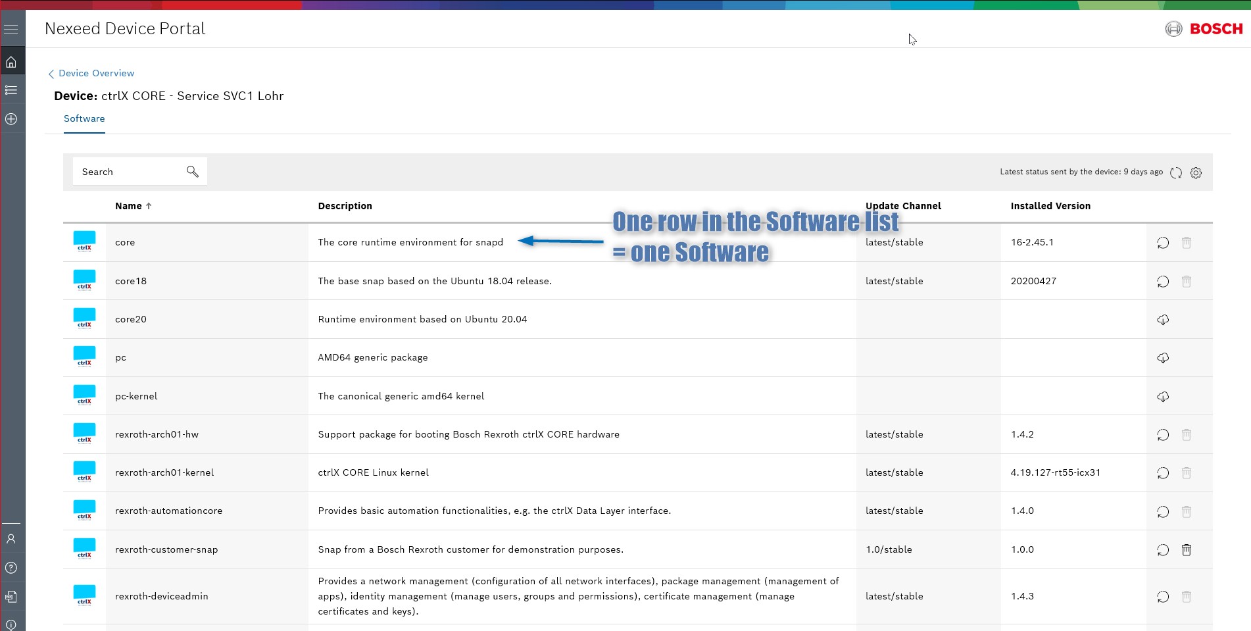Refresh the latest device status
Viewport: 1251px width, 631px height.
(1176, 172)
